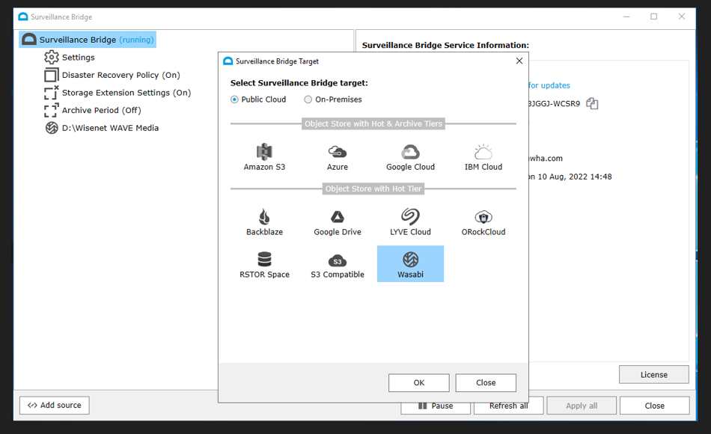Choose Backblaze as the target

coord(264,222)
